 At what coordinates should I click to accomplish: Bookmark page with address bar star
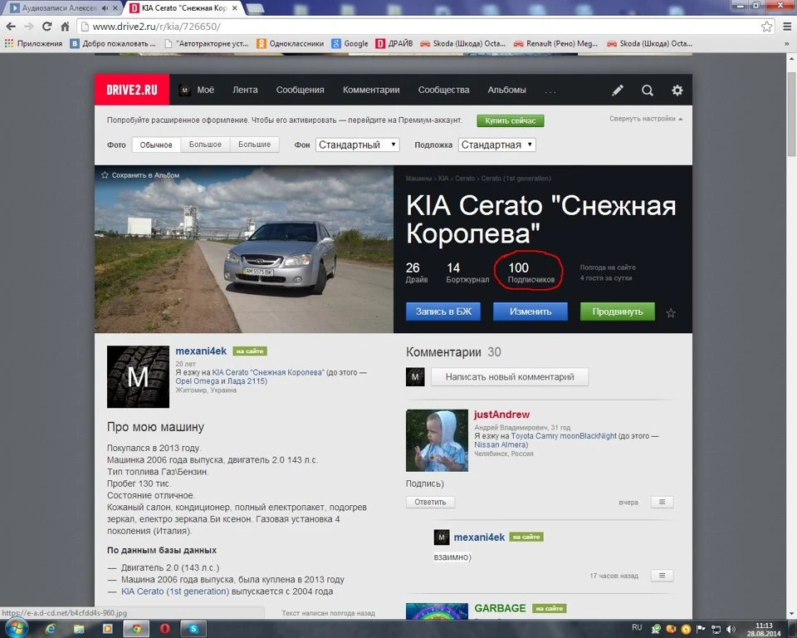point(766,27)
